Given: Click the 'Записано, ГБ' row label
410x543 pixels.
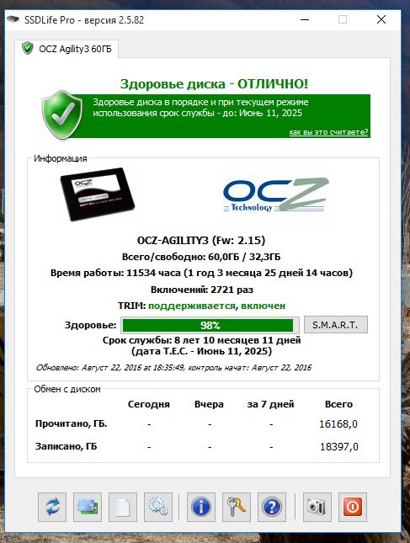Looking at the screenshot, I should coord(67,446).
